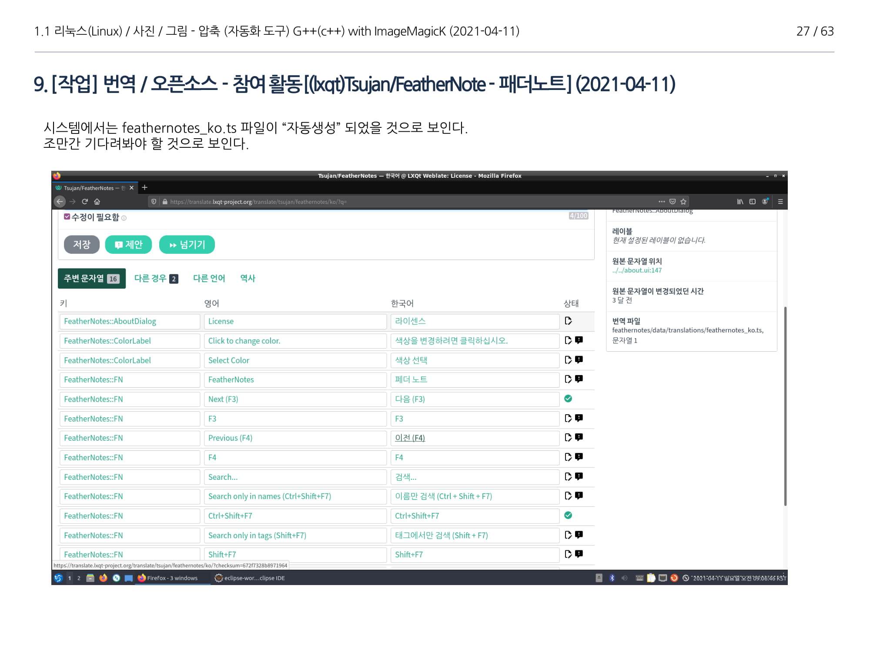Click comment icon on Select Color row
870x652 pixels.
coord(579,359)
